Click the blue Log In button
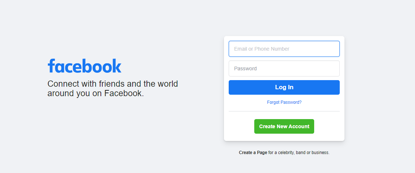The width and height of the screenshot is (415, 173). click(284, 87)
